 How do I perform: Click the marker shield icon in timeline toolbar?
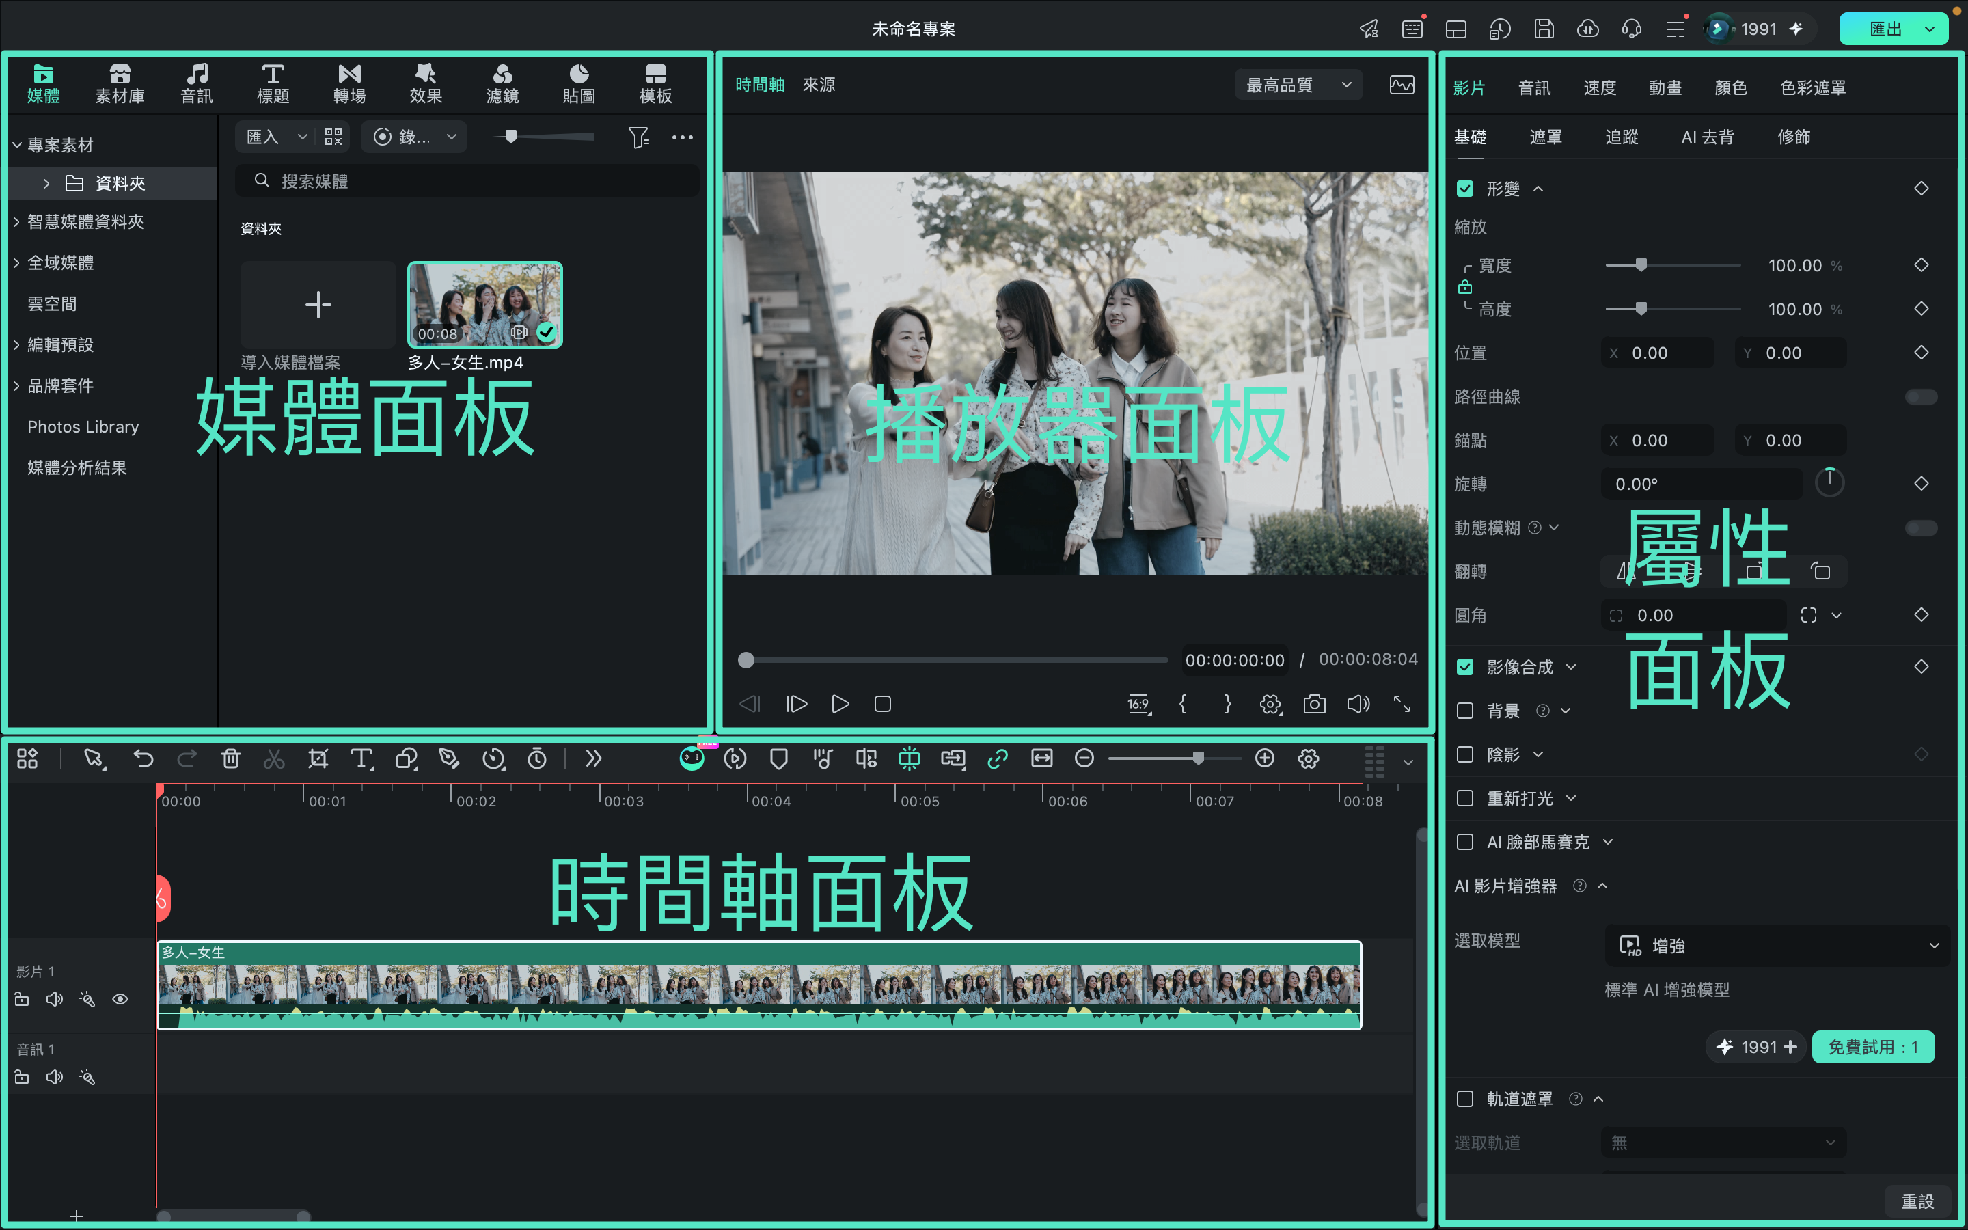(778, 758)
